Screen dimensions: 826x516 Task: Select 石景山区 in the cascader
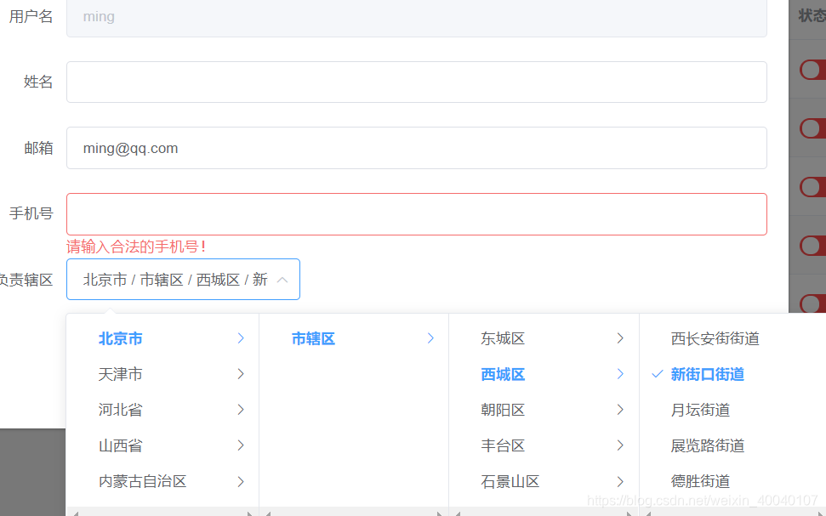click(508, 480)
